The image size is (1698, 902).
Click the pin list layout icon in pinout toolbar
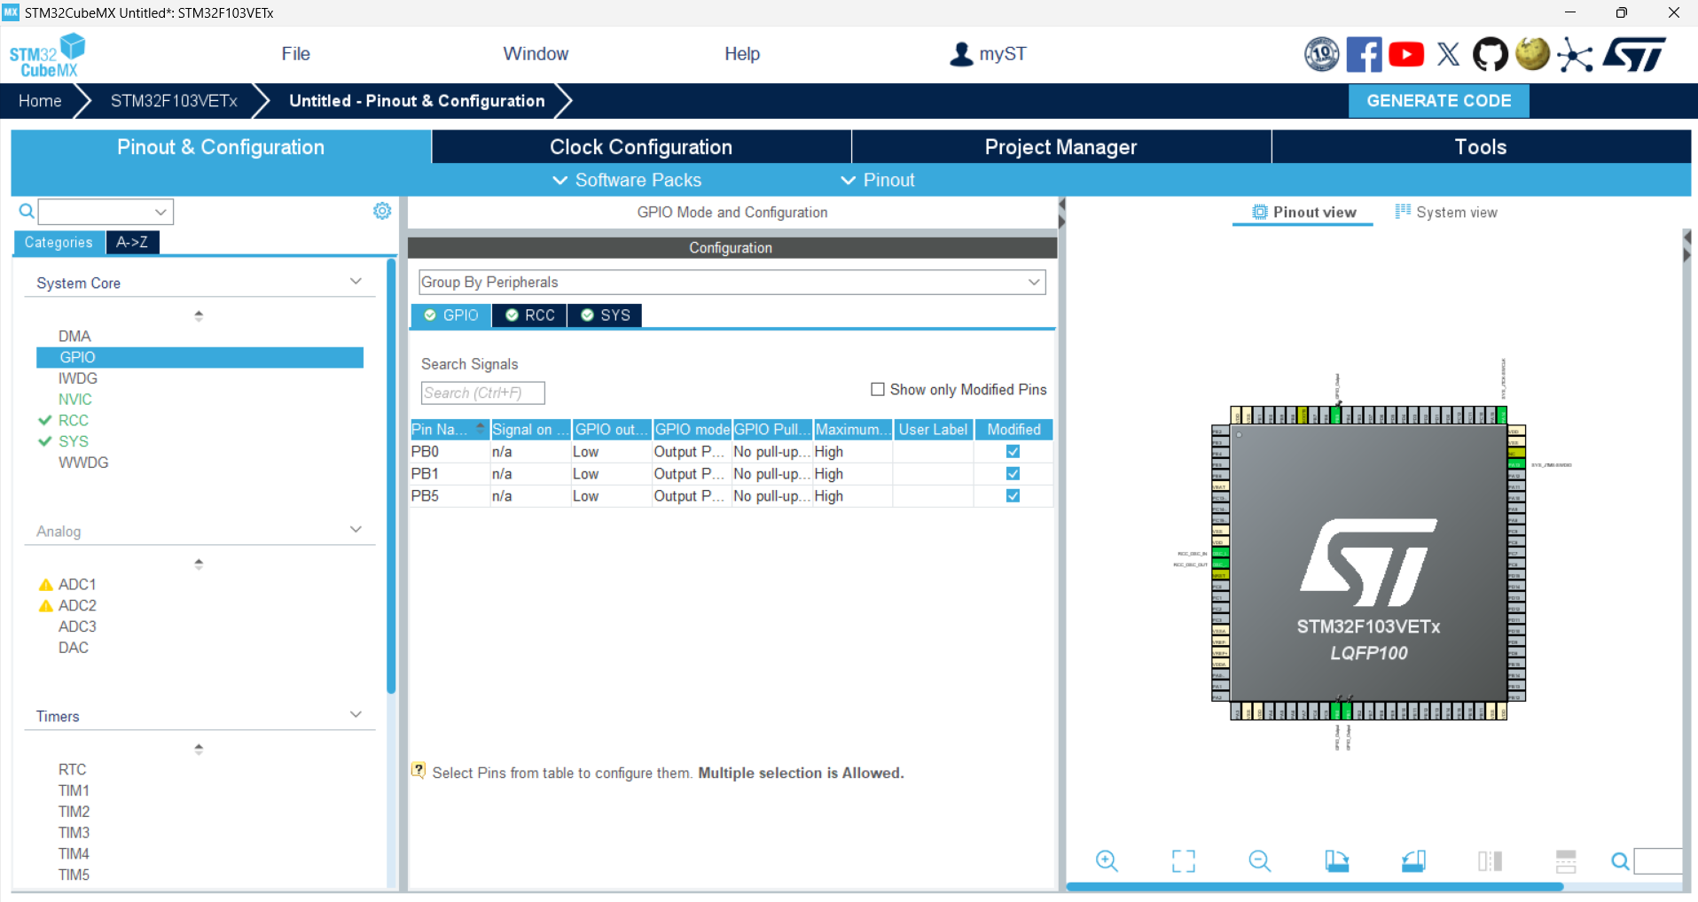click(x=1566, y=860)
